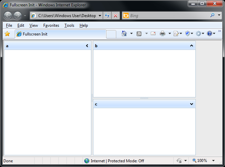
Task: Click the panel a header title
Action: click(7, 46)
